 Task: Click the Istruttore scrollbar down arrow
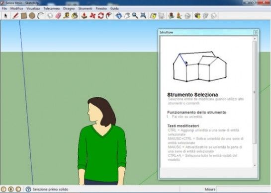255,165
